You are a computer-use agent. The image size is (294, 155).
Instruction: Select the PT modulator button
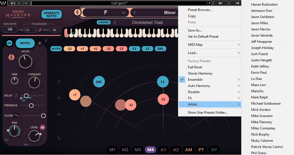pyautogui.click(x=201, y=150)
